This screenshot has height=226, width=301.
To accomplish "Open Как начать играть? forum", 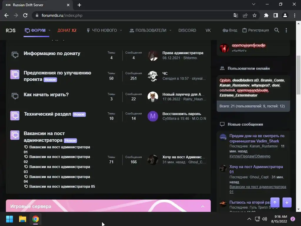I will 46,94.
